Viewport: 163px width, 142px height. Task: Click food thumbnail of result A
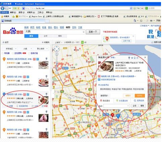44,65
